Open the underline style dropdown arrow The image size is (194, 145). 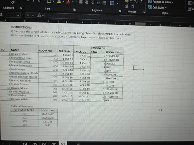pyautogui.click(x=44, y=1)
